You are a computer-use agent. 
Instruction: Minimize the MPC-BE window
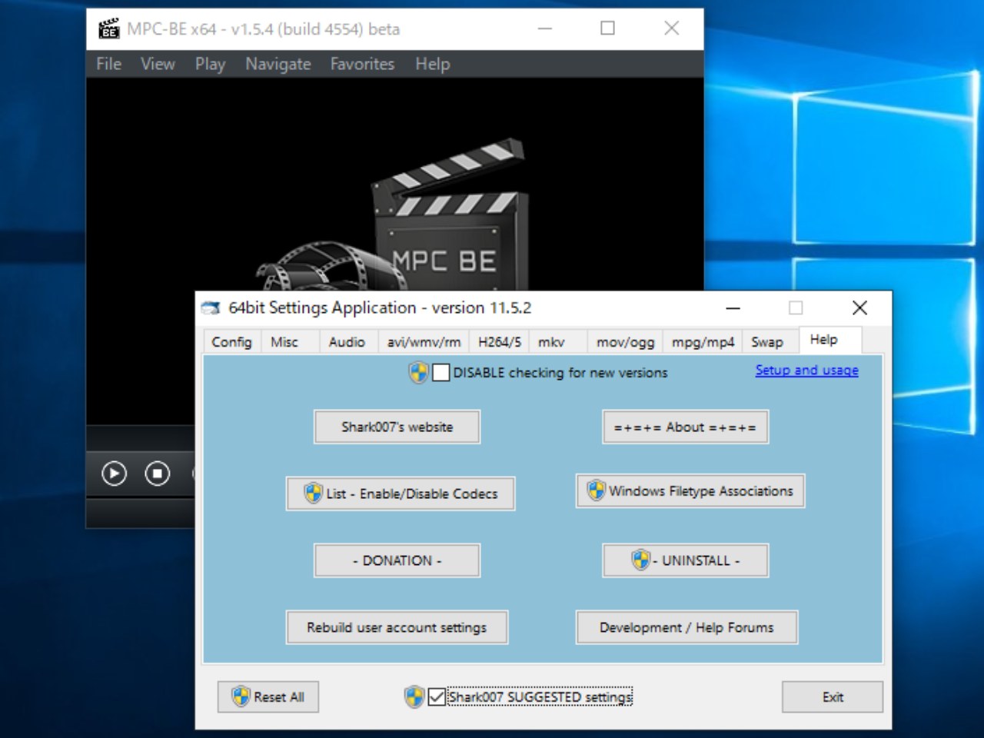[545, 29]
